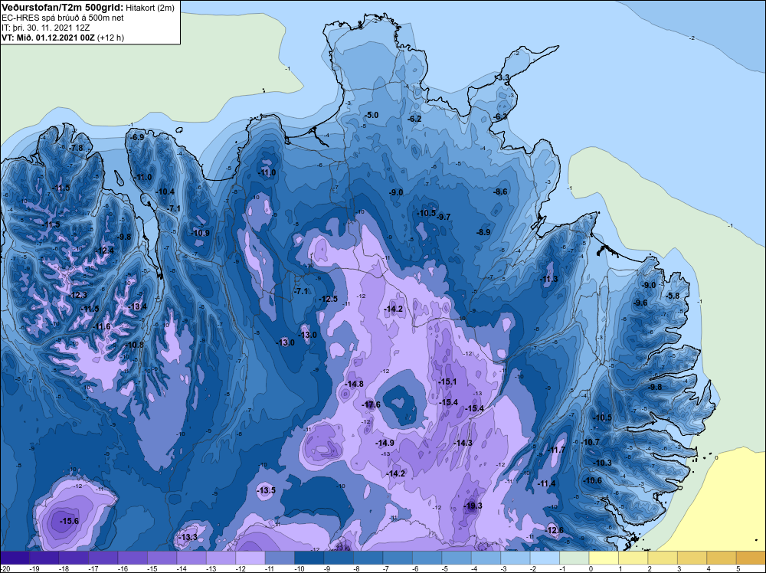Select the -11.6 temperature value
The width and height of the screenshot is (766, 573).
pos(102,327)
